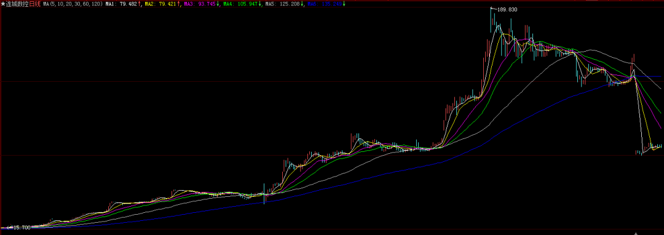664x235 pixels.
Task: Click the 189.830 high price label
Action: point(507,9)
